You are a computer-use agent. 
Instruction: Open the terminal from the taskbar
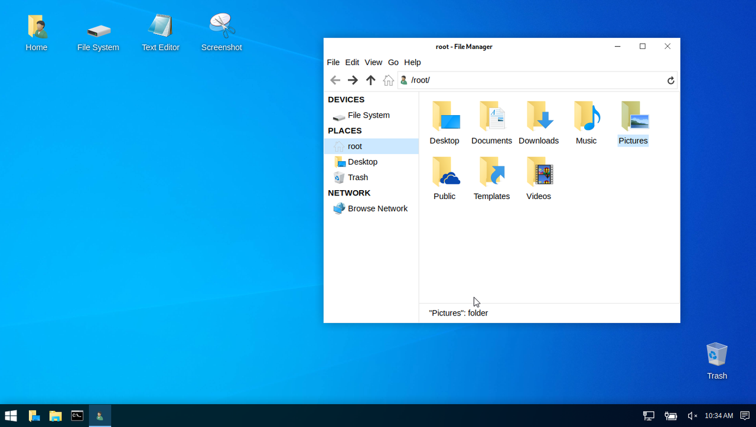(77, 415)
